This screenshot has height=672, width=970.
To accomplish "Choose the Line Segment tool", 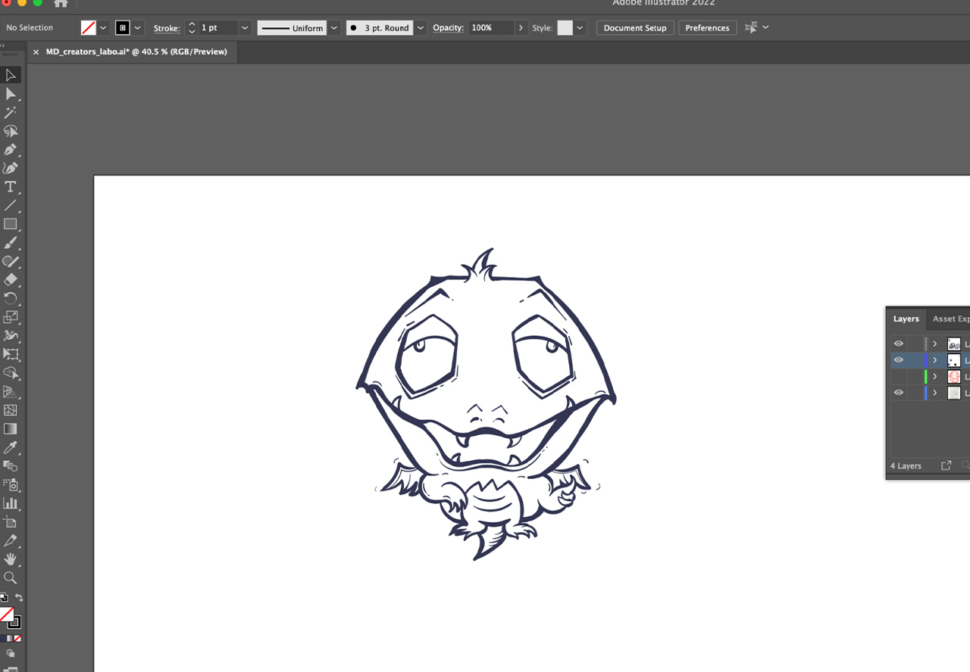I will click(11, 205).
